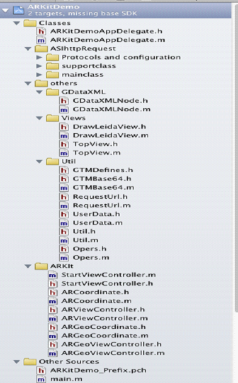Click the ARKitDemo_Prefix.pch file icon
Image resolution: width=238 pixels, height=383 pixels.
[x=41, y=370]
